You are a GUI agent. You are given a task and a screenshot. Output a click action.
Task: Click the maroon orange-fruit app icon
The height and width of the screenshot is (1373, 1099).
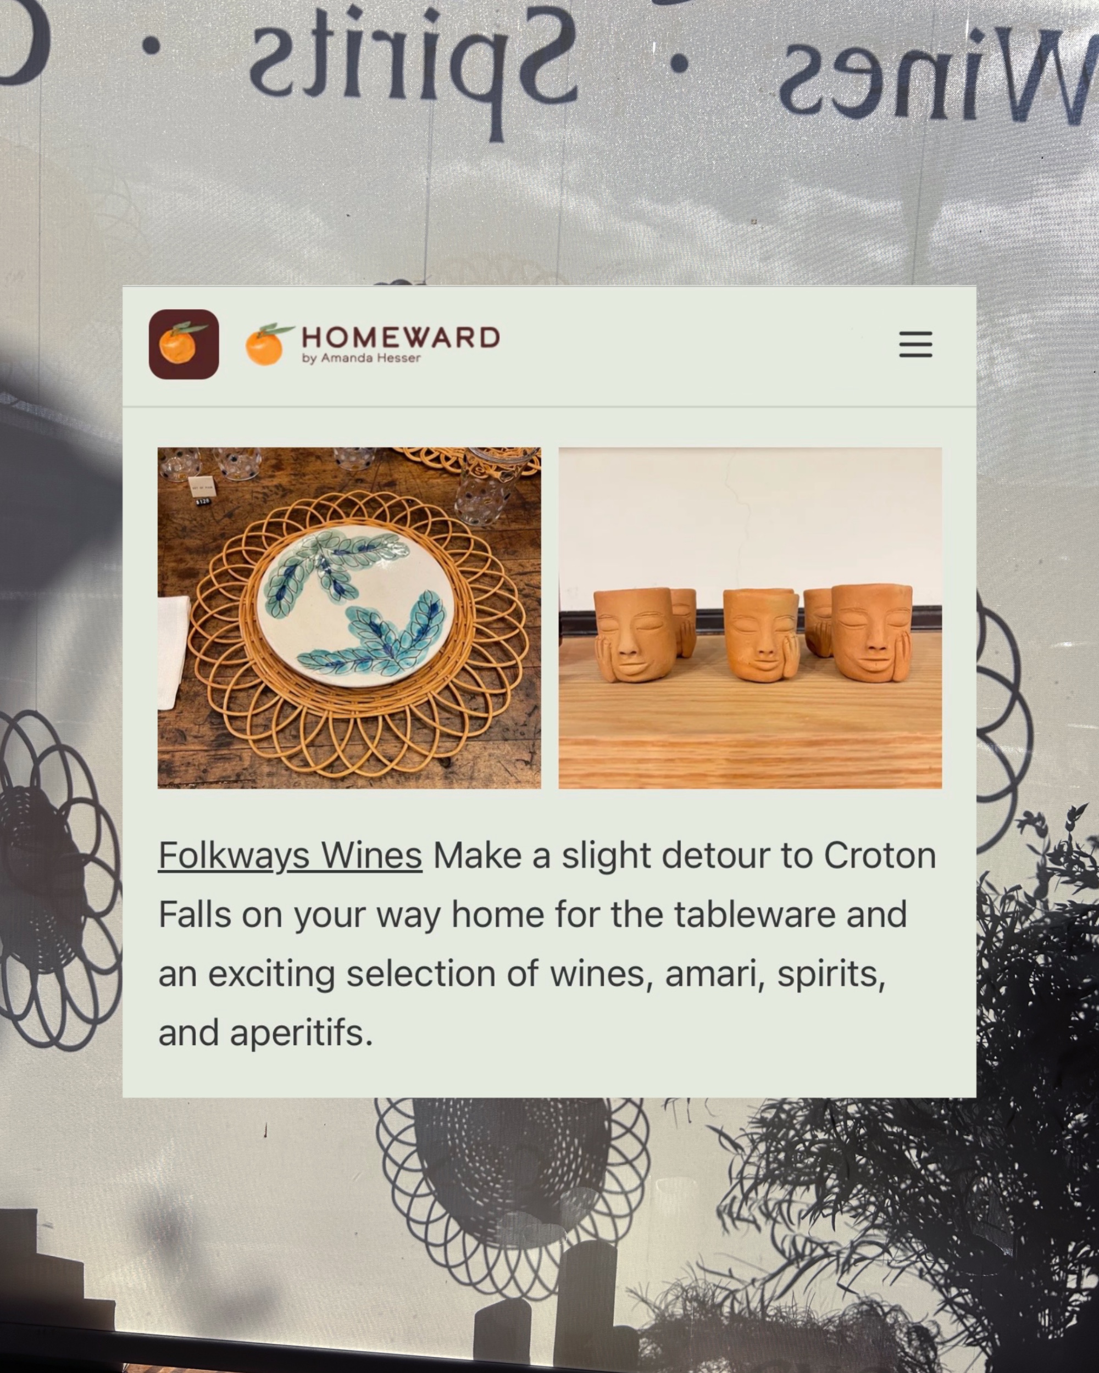[x=184, y=344]
